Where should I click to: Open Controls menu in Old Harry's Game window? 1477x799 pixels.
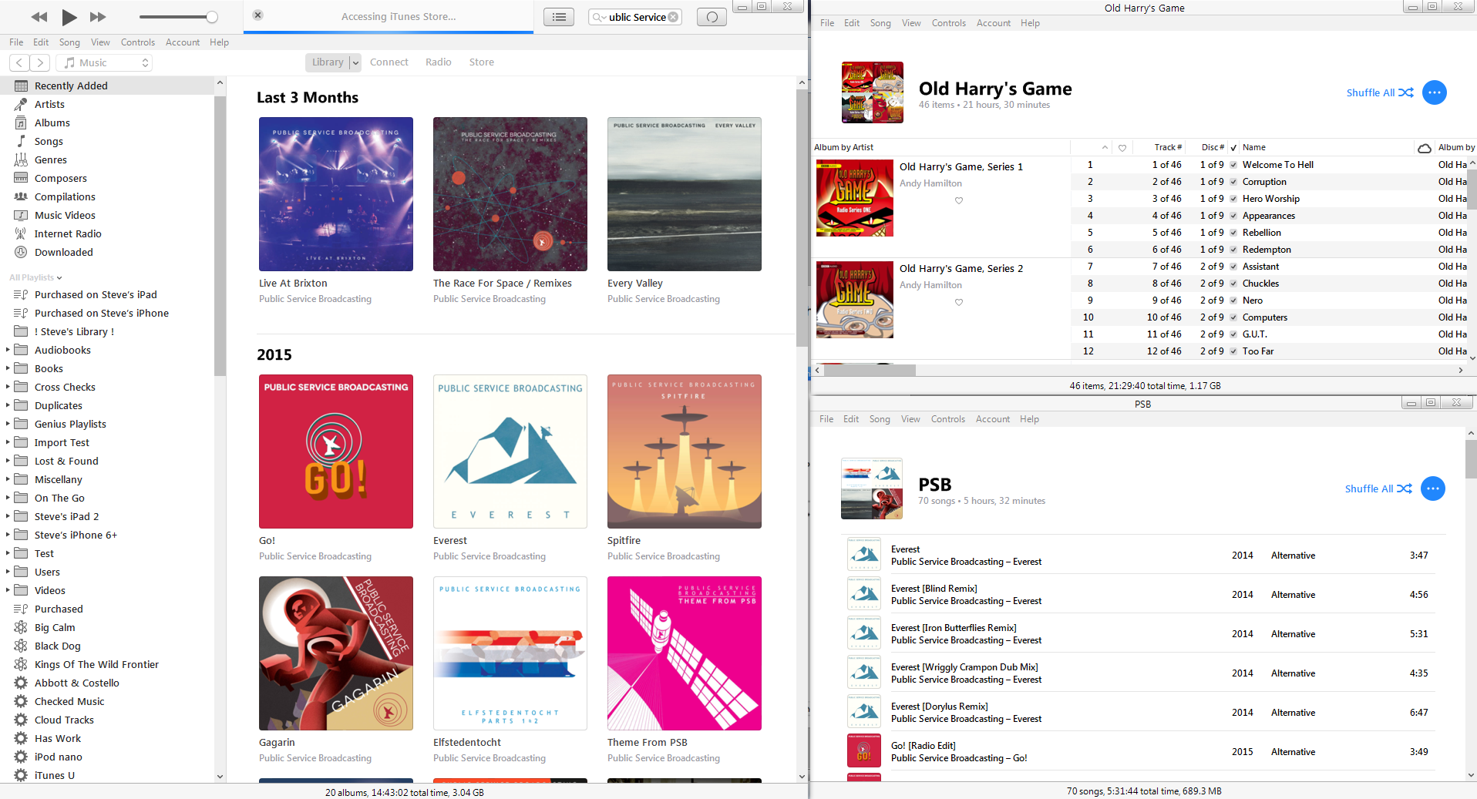tap(948, 23)
